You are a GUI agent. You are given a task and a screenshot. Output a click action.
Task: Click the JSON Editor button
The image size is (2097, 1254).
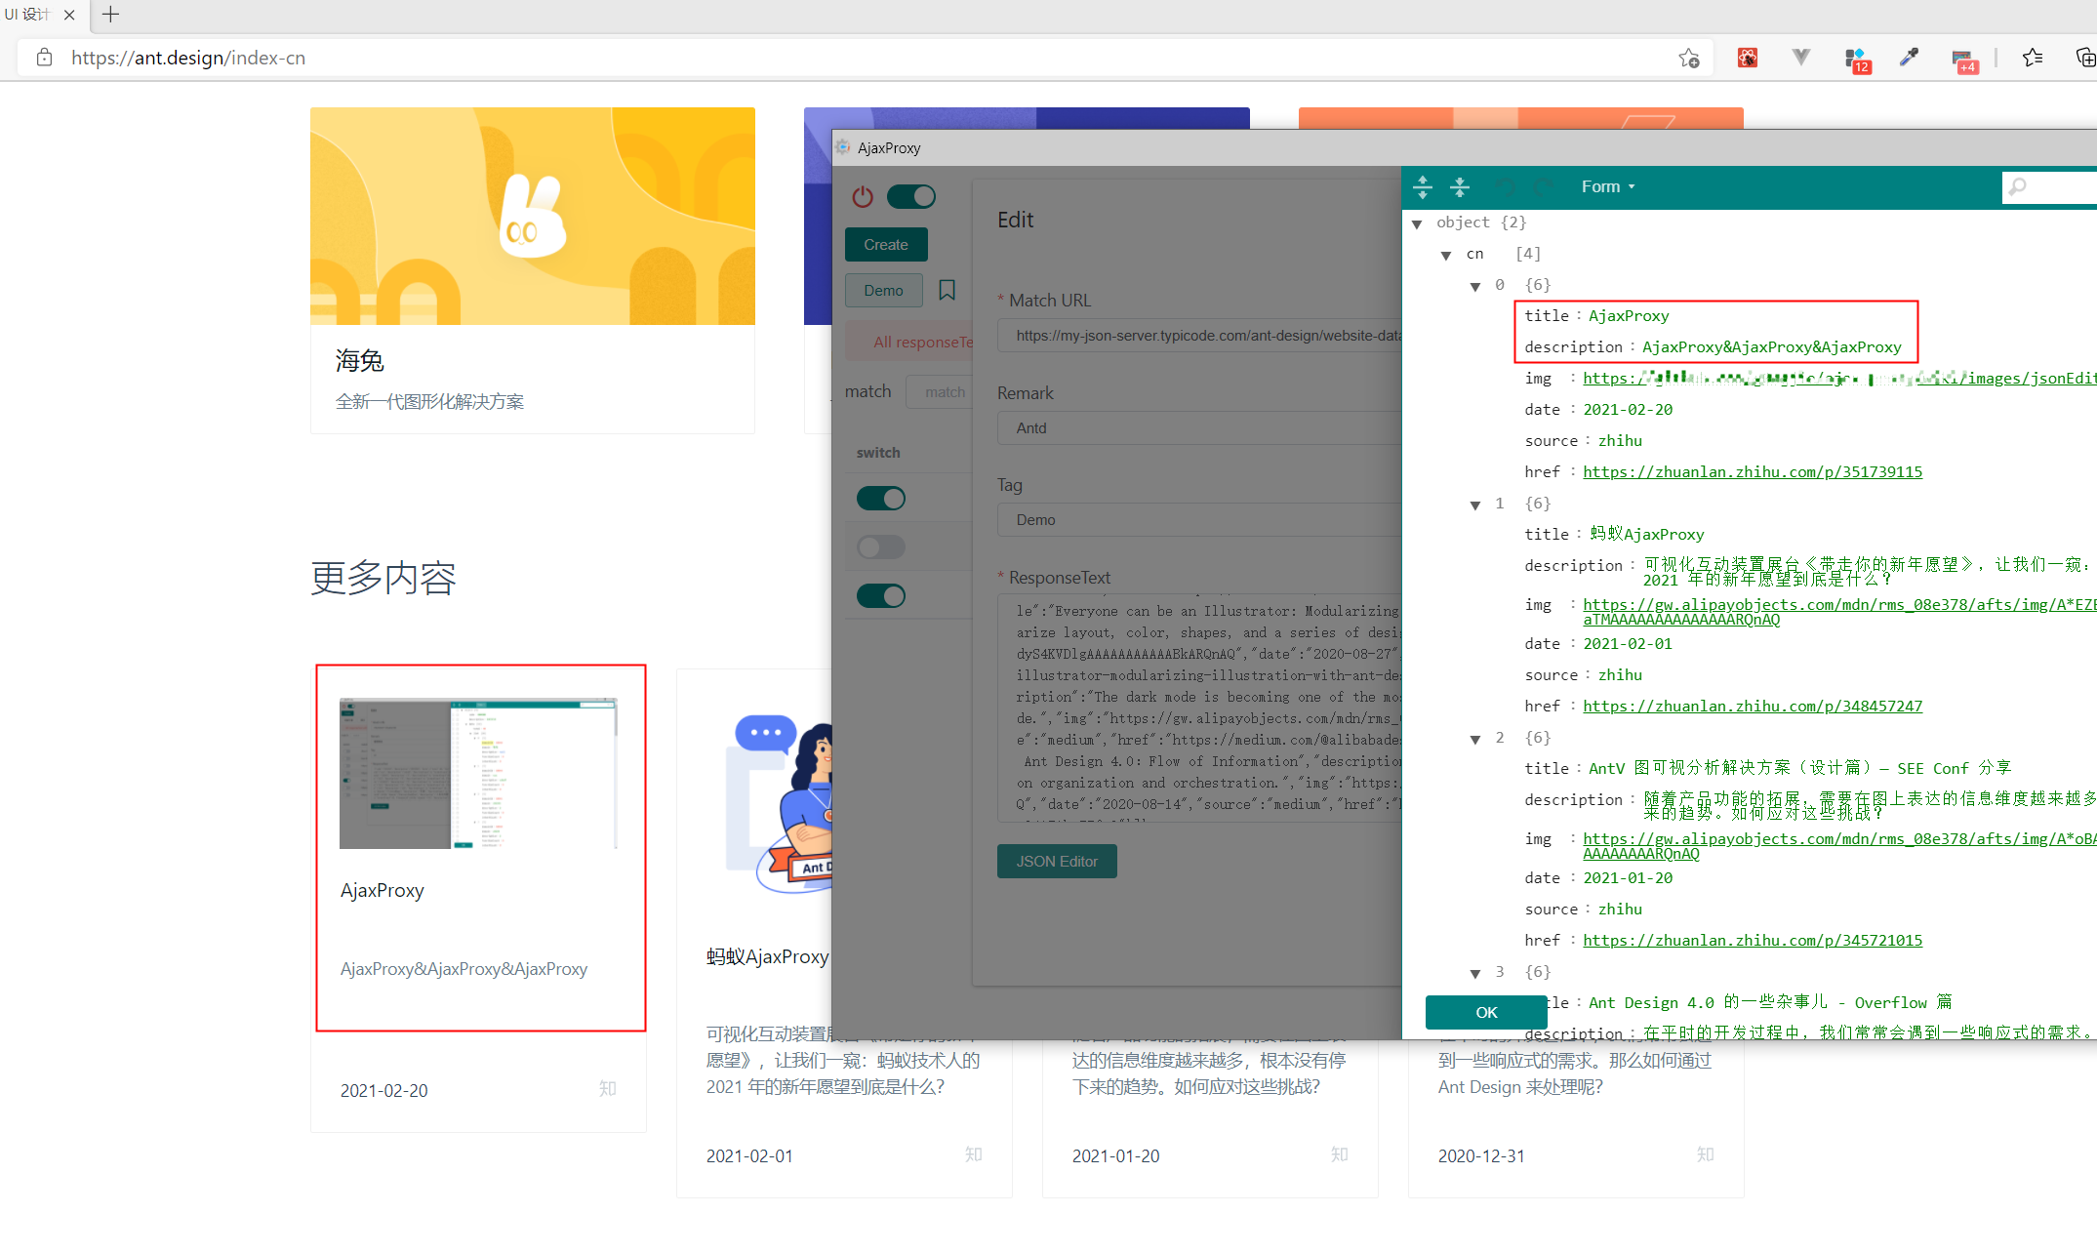pyautogui.click(x=1057, y=861)
